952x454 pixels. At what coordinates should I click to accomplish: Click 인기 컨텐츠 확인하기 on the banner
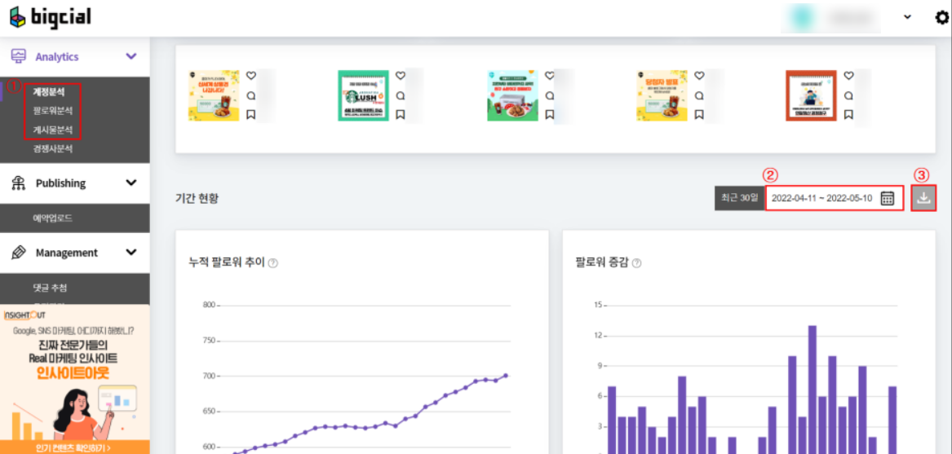[x=75, y=448]
